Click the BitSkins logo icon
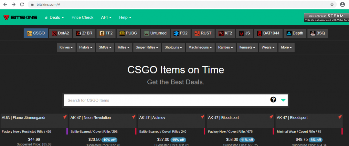This screenshot has height=146, width=349. (x=6, y=17)
